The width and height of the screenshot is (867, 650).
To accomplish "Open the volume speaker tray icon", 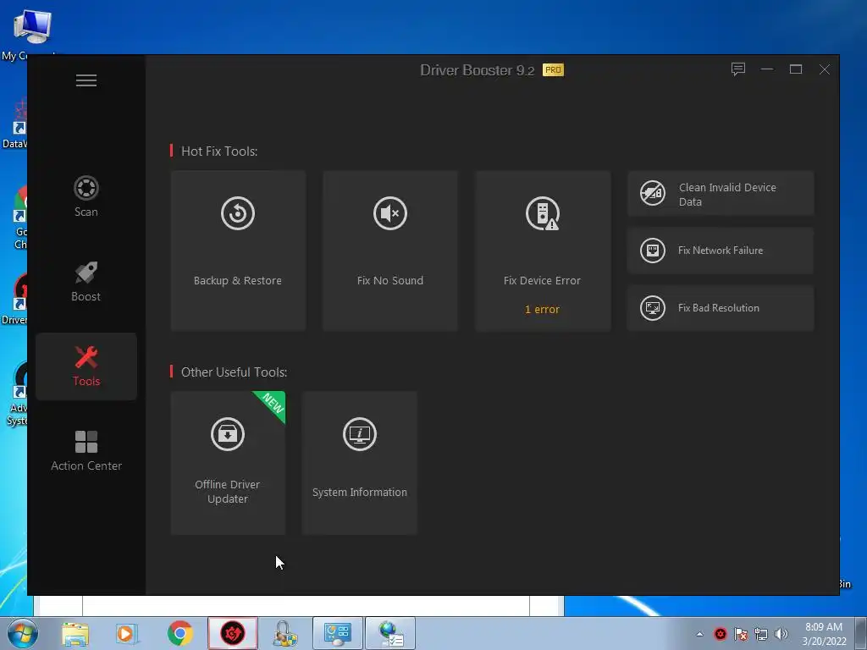I will pos(781,634).
